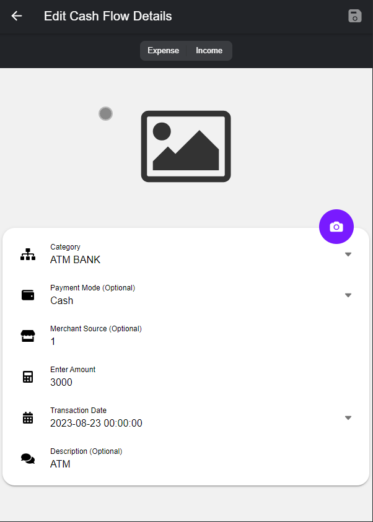
Task: Click the placeholder receipt image
Action: point(186,147)
